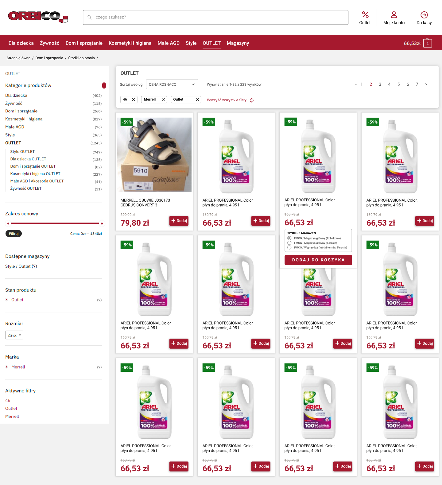Remove the 46 size filter chip
Screen dimensions: 442x485
tap(134, 99)
